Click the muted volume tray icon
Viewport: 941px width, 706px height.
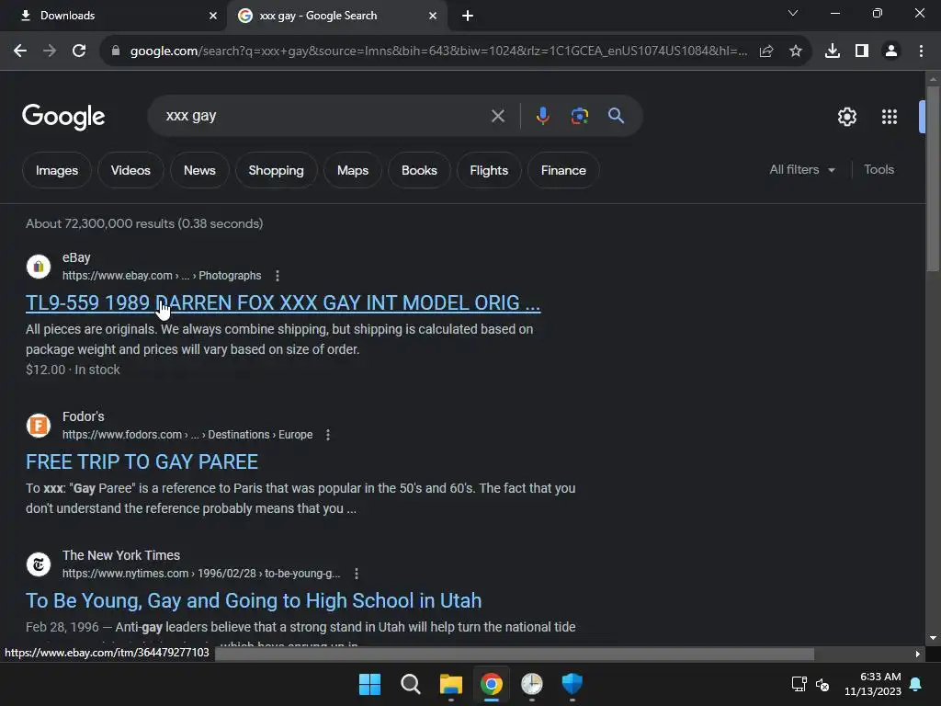click(x=822, y=684)
